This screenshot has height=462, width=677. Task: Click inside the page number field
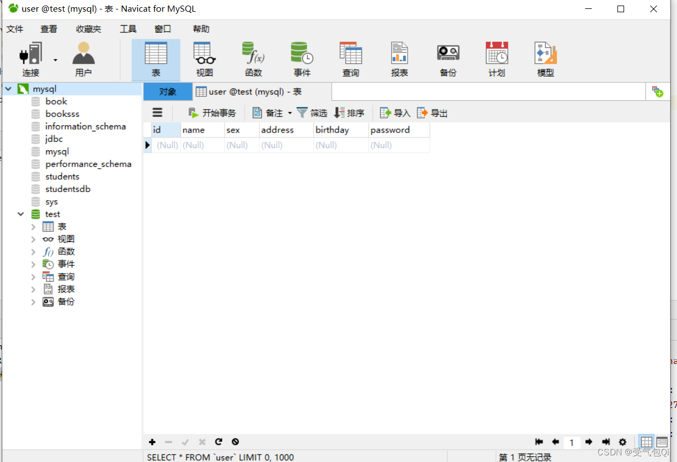(x=572, y=441)
